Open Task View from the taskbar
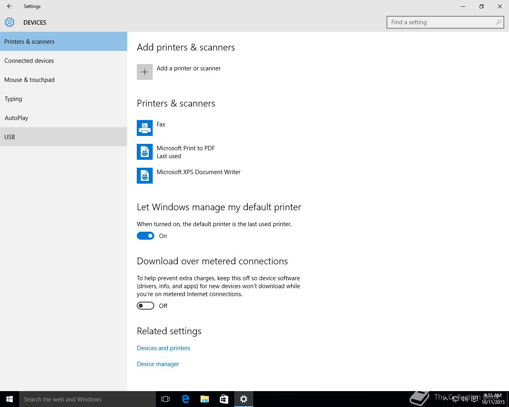Image resolution: width=509 pixels, height=407 pixels. [165, 399]
